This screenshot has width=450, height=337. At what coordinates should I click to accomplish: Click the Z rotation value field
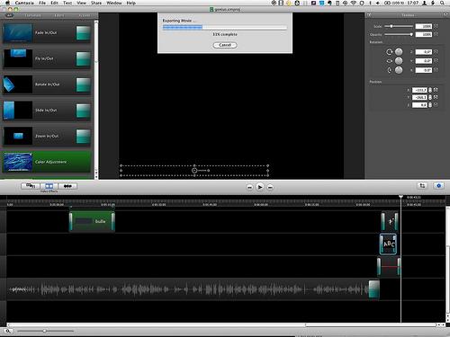click(x=424, y=52)
